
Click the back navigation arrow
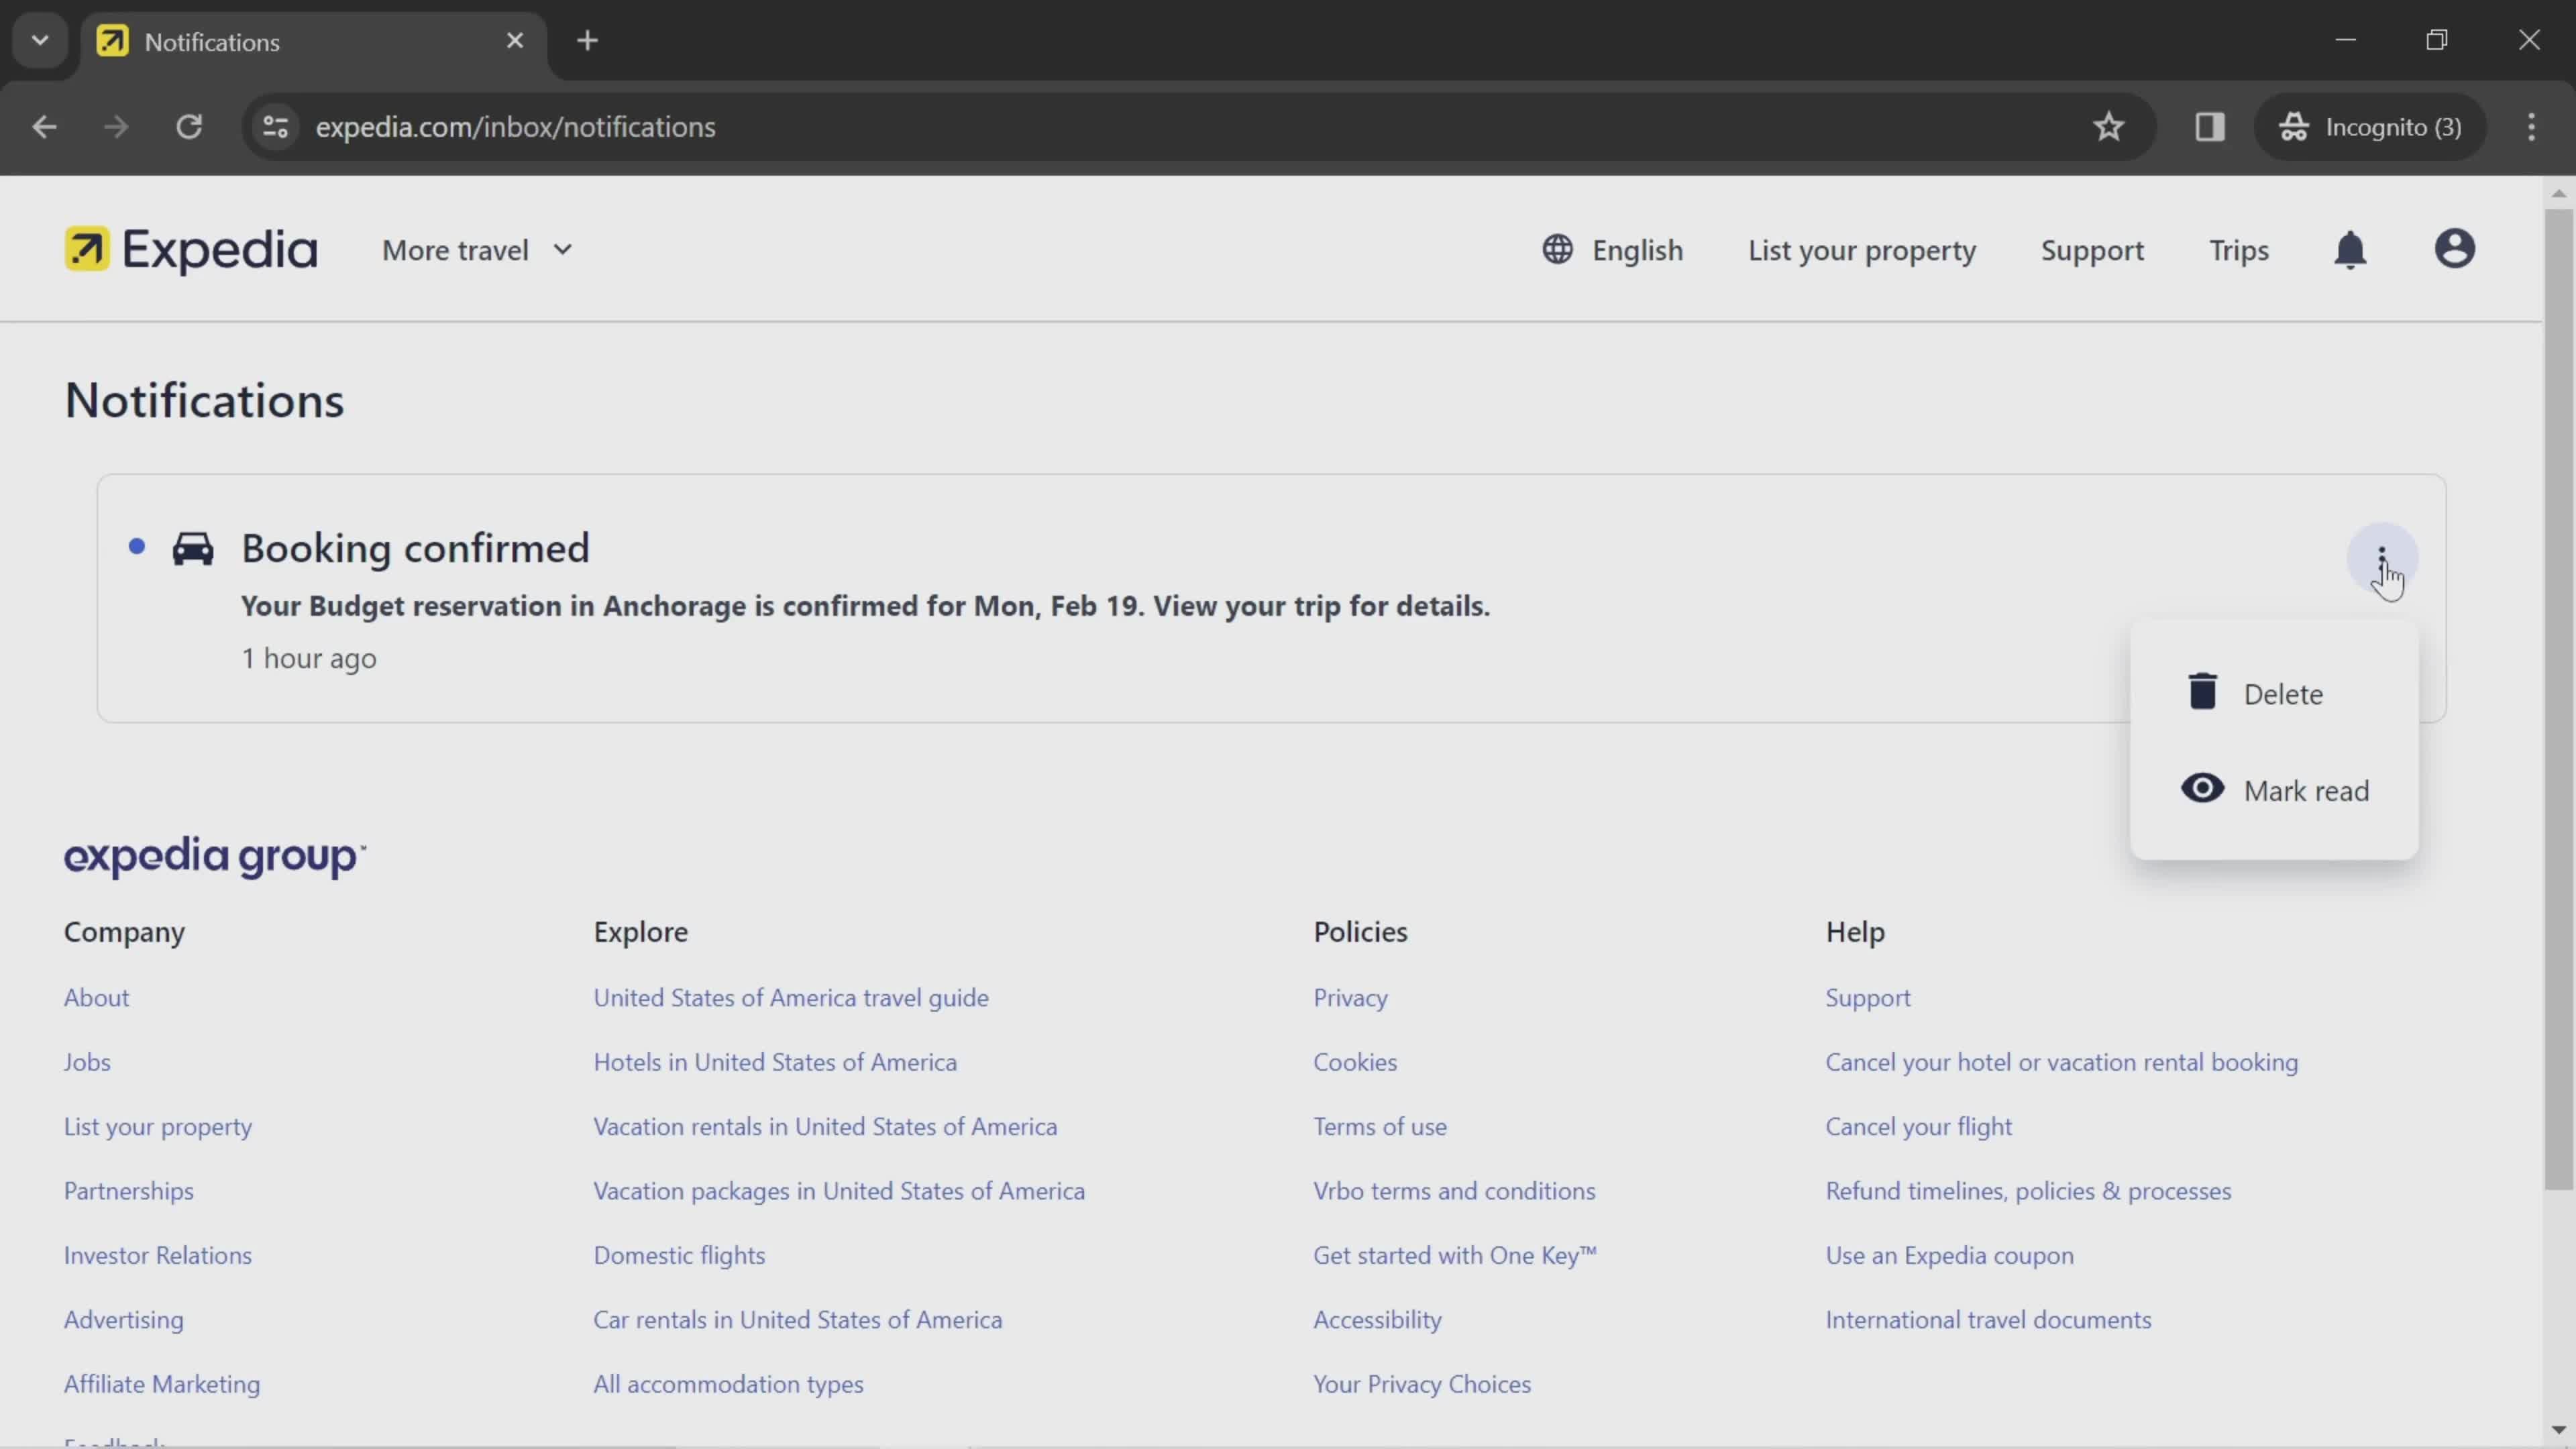tap(41, 125)
